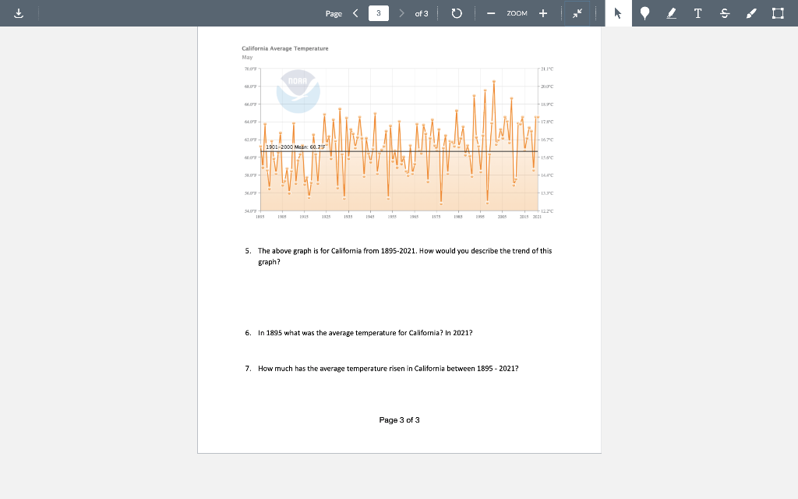Screen dimensions: 798x499
Task: Click the 'May' subtitle under chart title
Action: pyautogui.click(x=247, y=57)
